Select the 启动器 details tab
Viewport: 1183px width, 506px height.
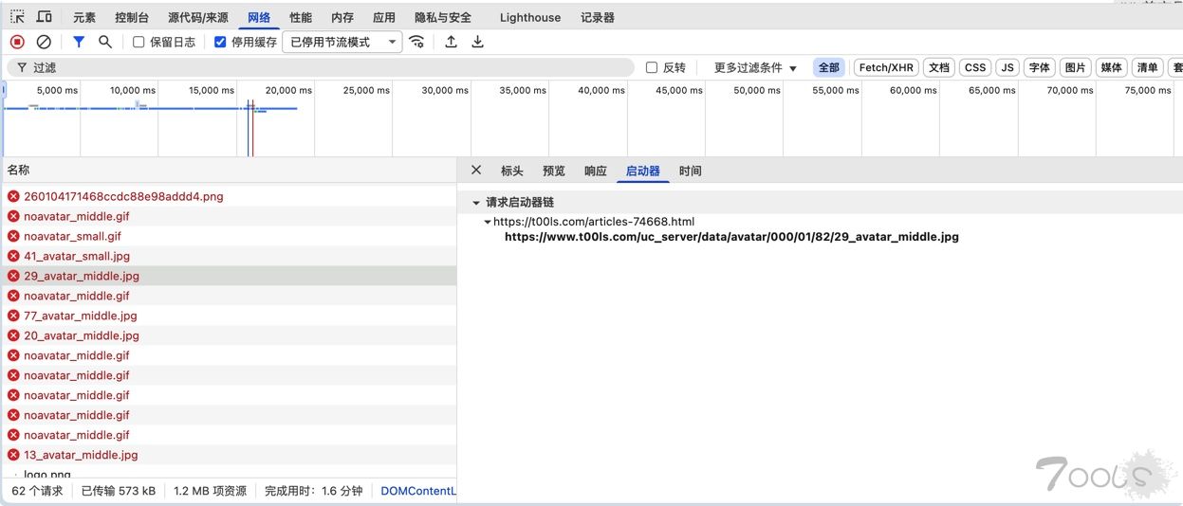coord(643,171)
